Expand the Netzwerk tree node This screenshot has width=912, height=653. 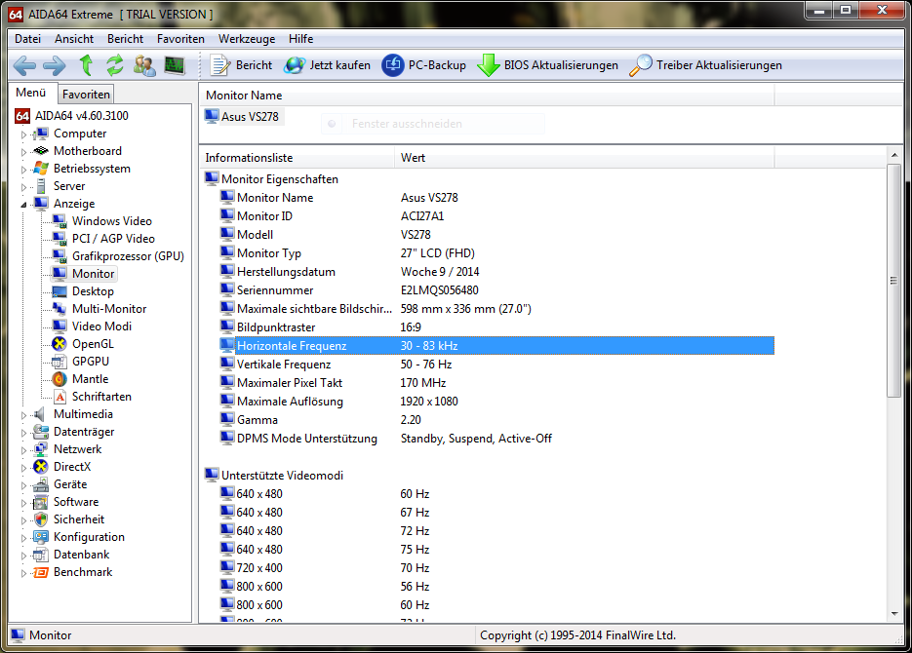tap(23, 450)
